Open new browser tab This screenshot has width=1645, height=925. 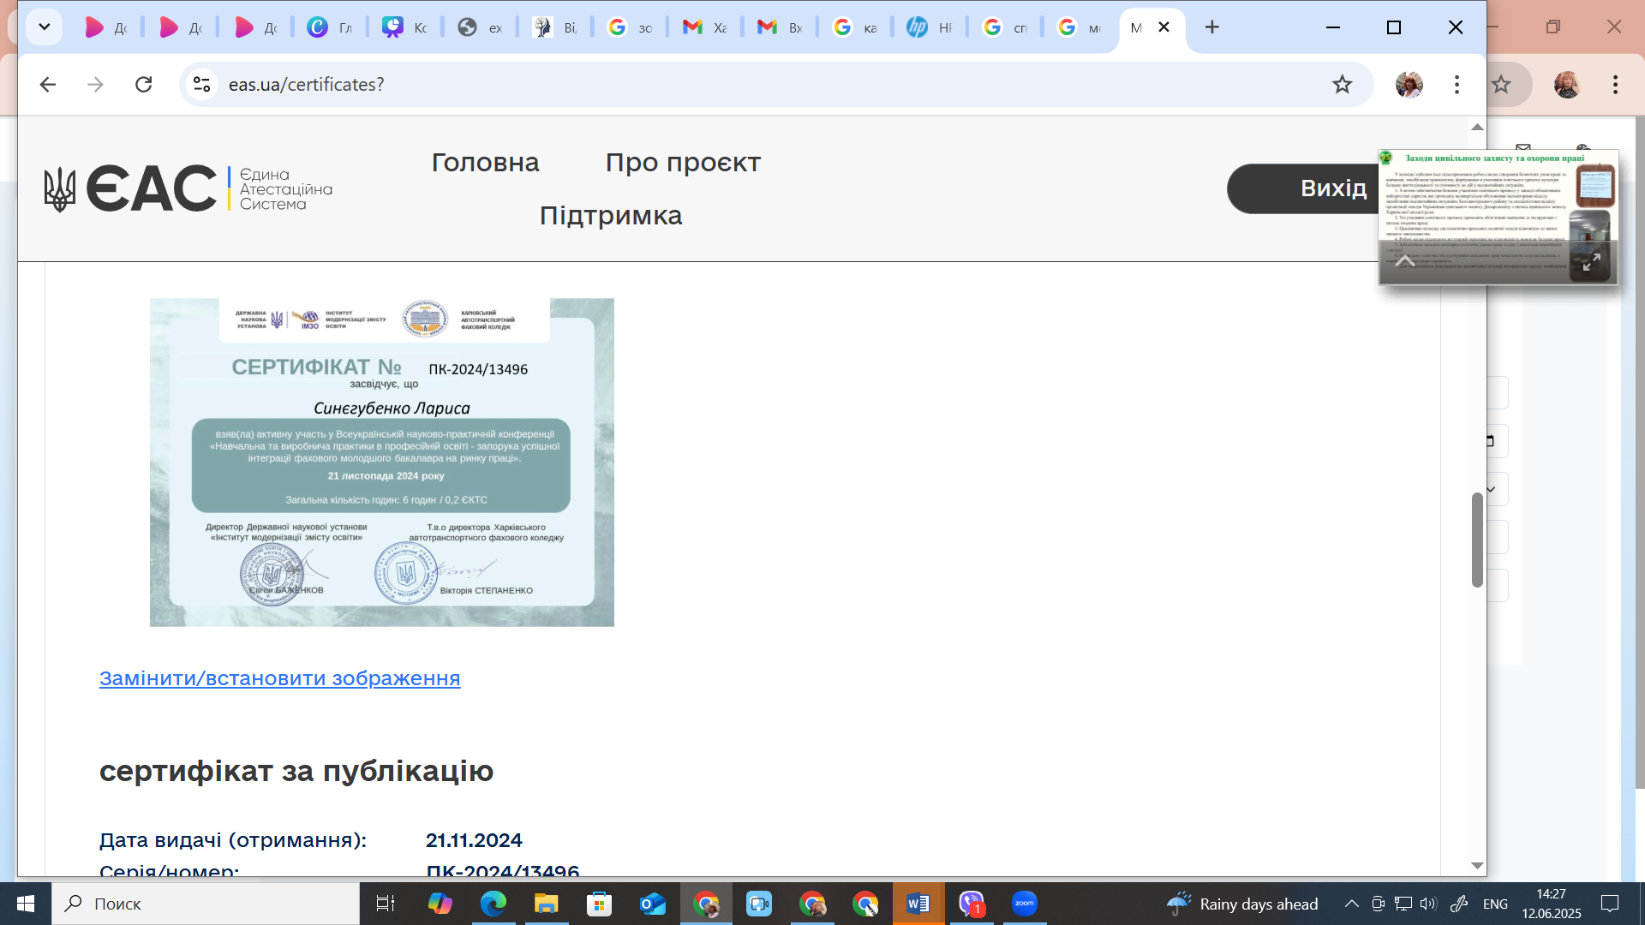(x=1211, y=27)
